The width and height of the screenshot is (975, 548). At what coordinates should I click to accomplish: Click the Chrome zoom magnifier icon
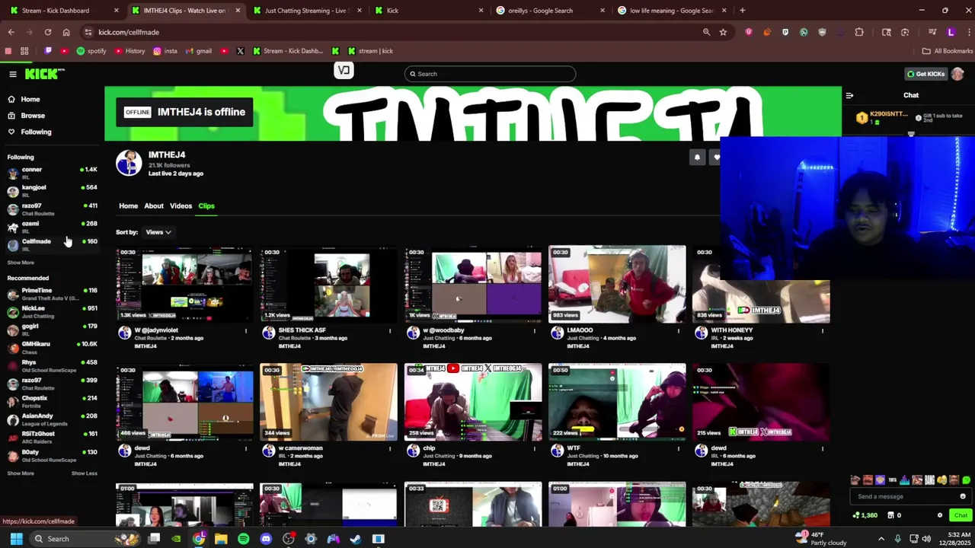[706, 32]
